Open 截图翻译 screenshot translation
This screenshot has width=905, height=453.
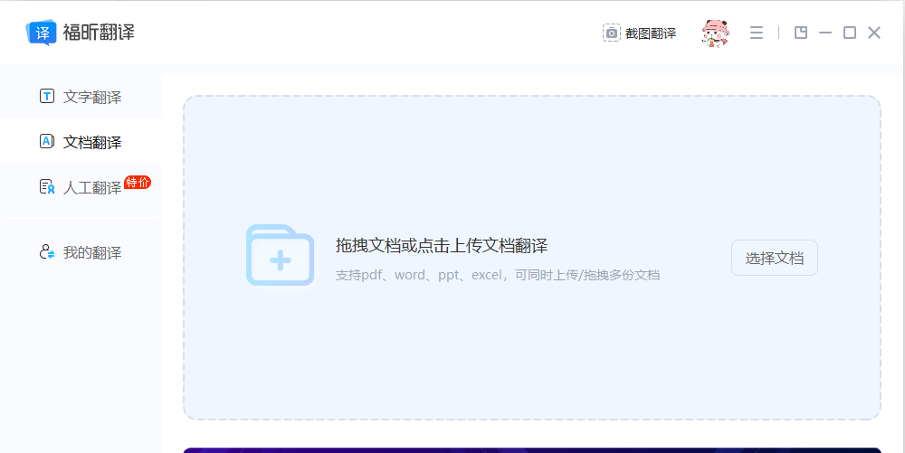(x=640, y=33)
